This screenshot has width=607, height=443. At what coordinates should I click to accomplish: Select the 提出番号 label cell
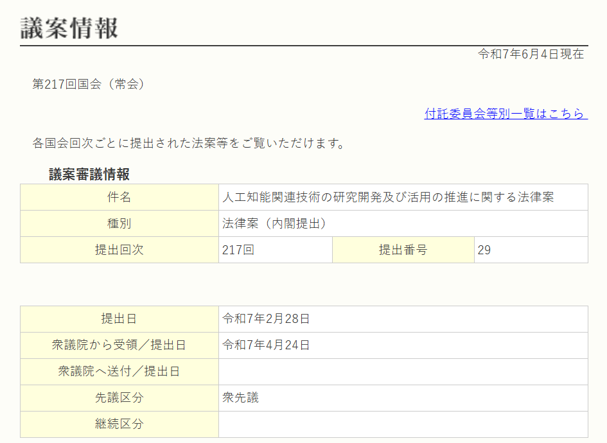tap(403, 250)
